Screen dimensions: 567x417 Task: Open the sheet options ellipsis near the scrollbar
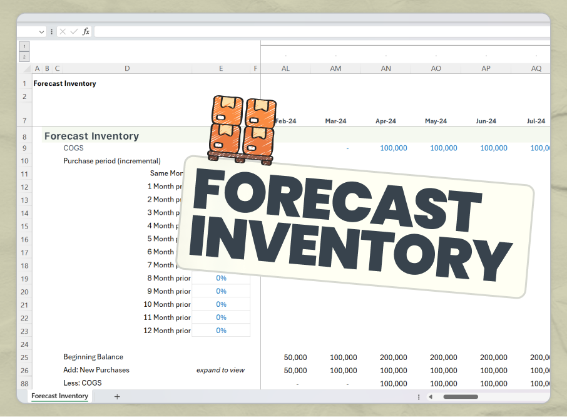[x=418, y=396]
